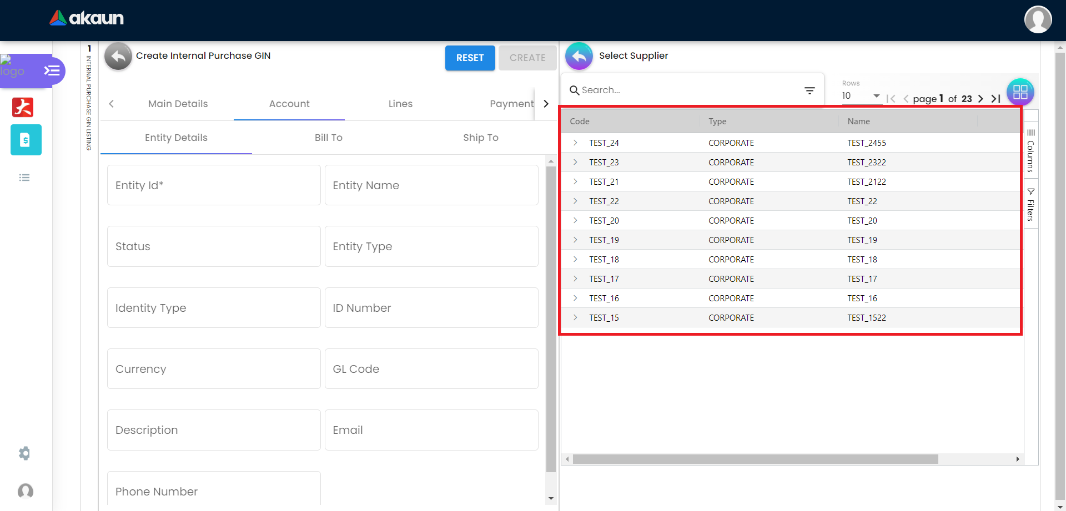Open the grid view icon button

click(1020, 92)
